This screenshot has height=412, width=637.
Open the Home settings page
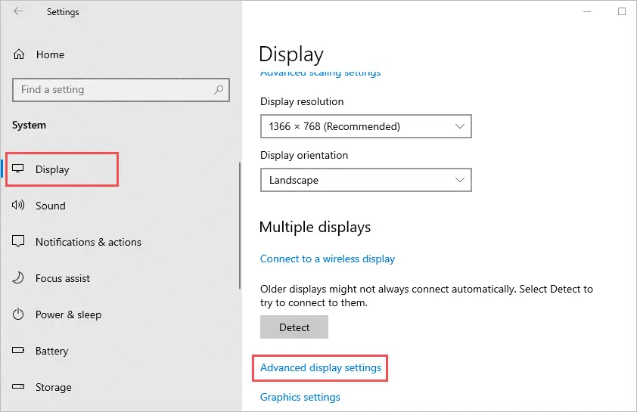pos(50,54)
